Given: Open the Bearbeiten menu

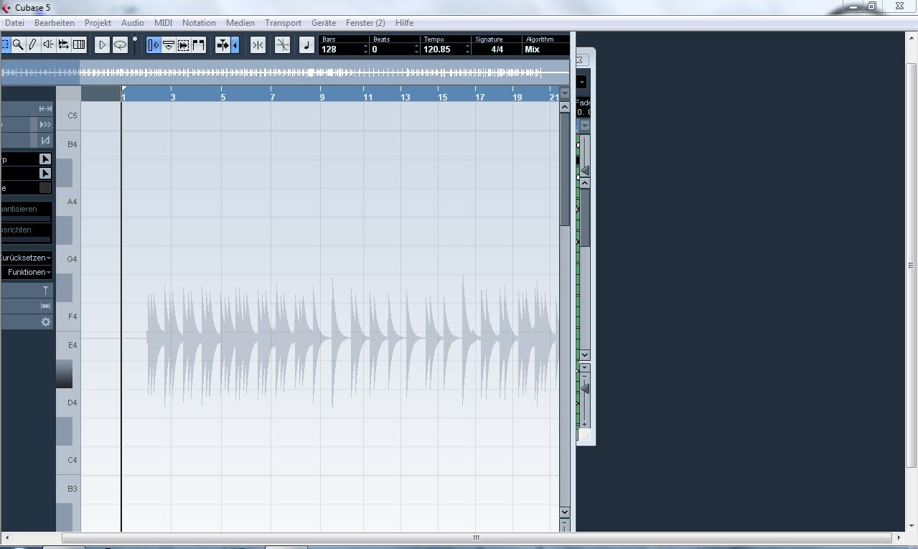Looking at the screenshot, I should [55, 23].
